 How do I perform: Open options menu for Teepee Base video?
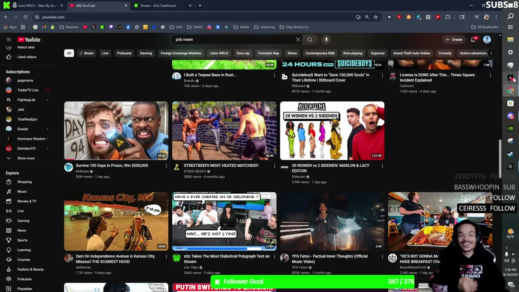(x=274, y=75)
